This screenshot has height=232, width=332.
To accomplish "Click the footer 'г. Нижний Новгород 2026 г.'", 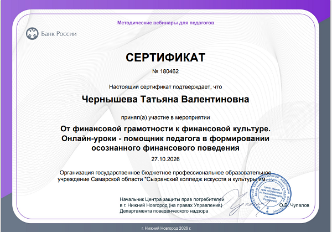I will coord(166,228).
